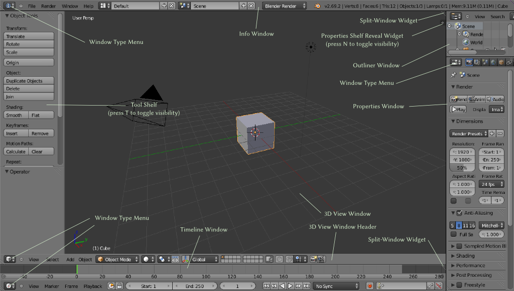Image resolution: width=514 pixels, height=291 pixels.
Task: Click the Duplicate Objects button
Action: click(29, 81)
